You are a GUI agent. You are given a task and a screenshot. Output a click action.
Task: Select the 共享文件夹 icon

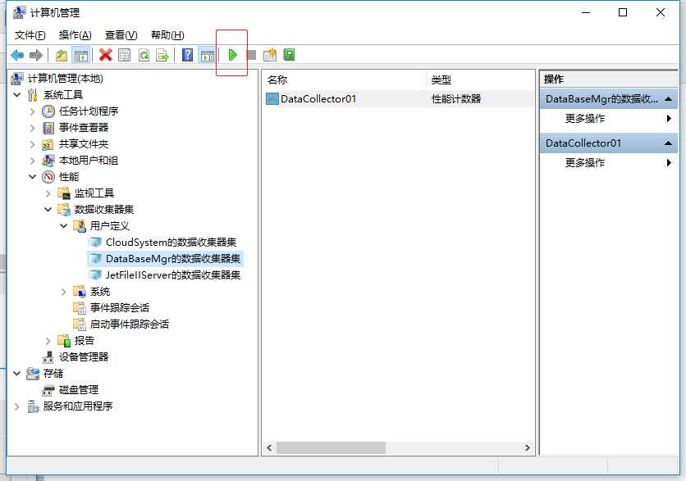tap(48, 144)
